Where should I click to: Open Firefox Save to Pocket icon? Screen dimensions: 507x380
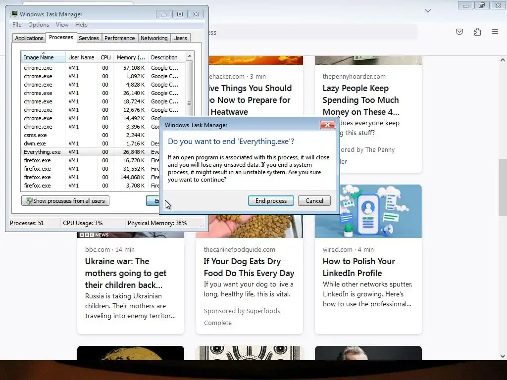click(459, 32)
